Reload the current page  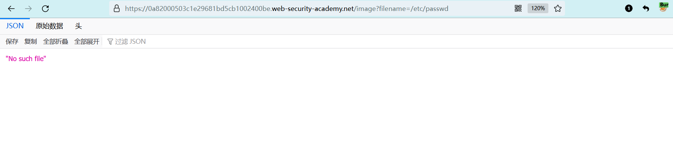pyautogui.click(x=45, y=9)
